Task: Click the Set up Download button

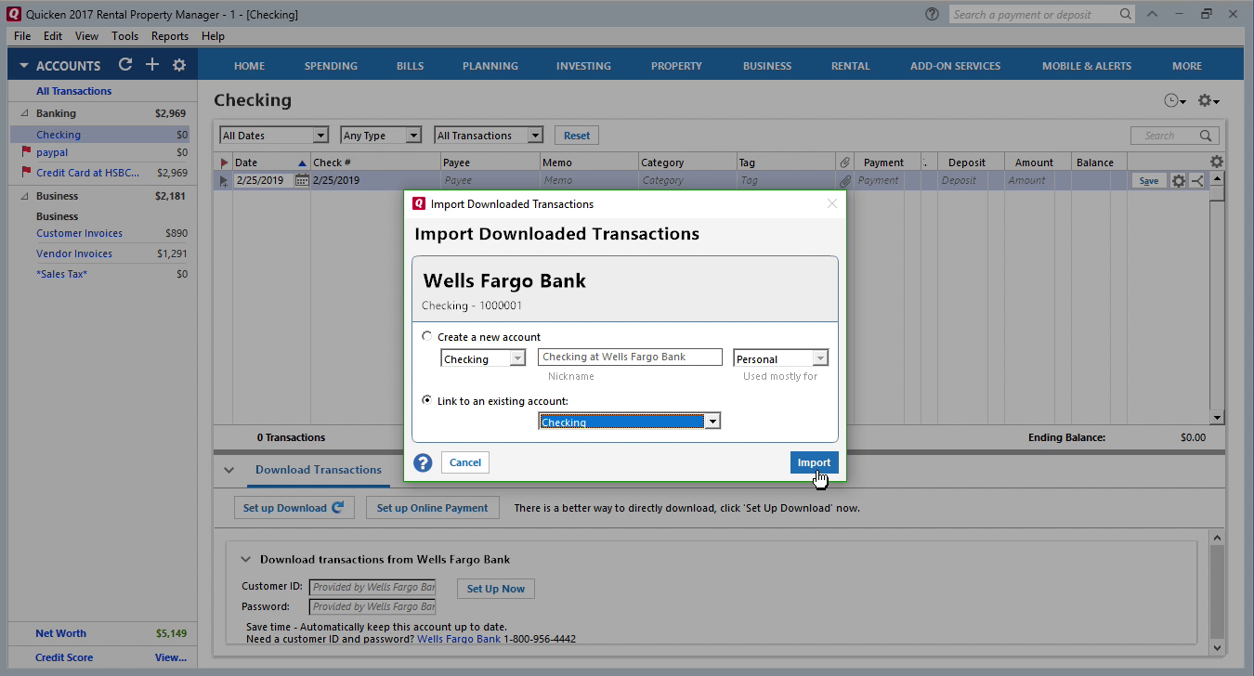Action: point(293,508)
